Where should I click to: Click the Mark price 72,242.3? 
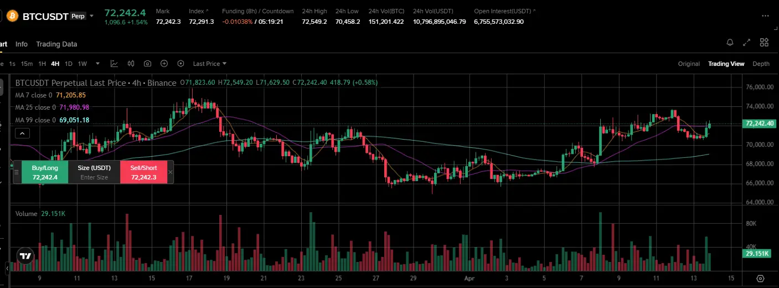(x=168, y=22)
